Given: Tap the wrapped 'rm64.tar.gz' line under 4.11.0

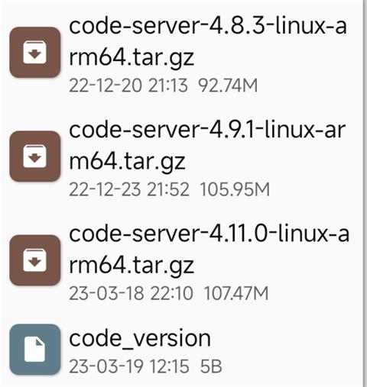Looking at the screenshot, I should [132, 265].
